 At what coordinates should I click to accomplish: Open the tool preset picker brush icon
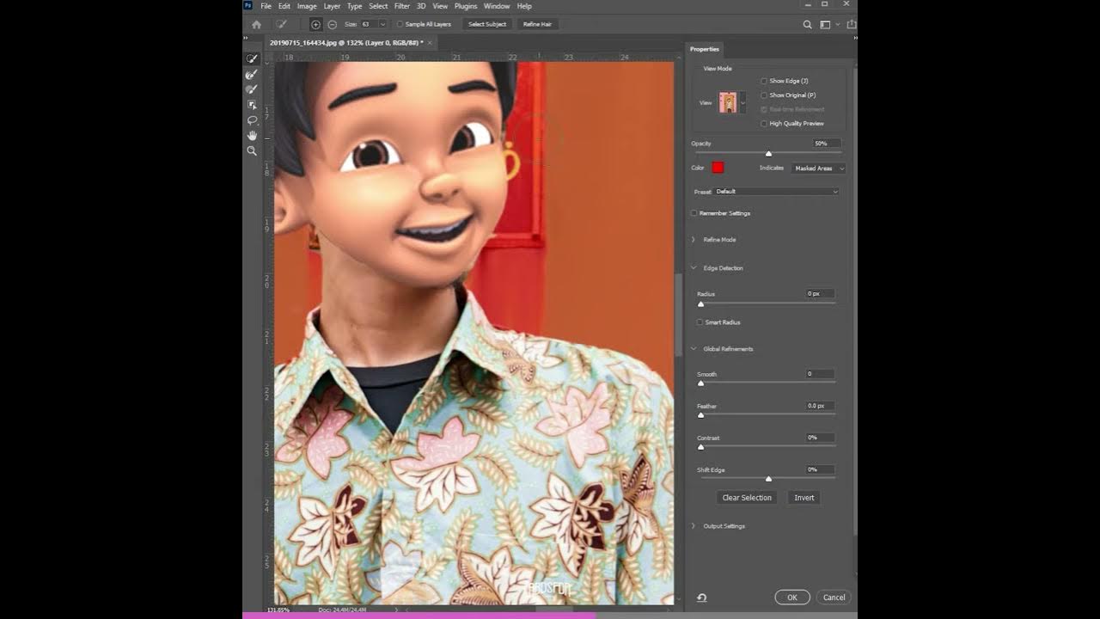click(x=280, y=24)
